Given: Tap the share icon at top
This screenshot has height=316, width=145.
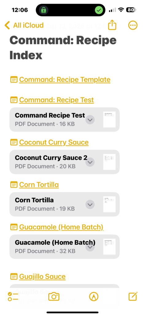Looking at the screenshot, I should point(112,25).
